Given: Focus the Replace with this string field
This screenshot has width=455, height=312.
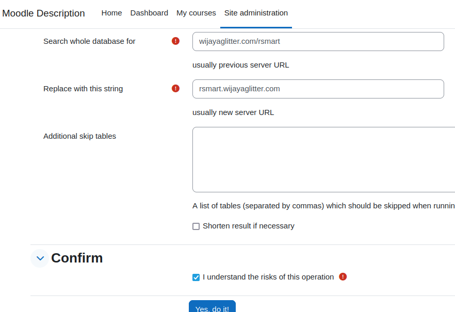Looking at the screenshot, I should tap(318, 89).
